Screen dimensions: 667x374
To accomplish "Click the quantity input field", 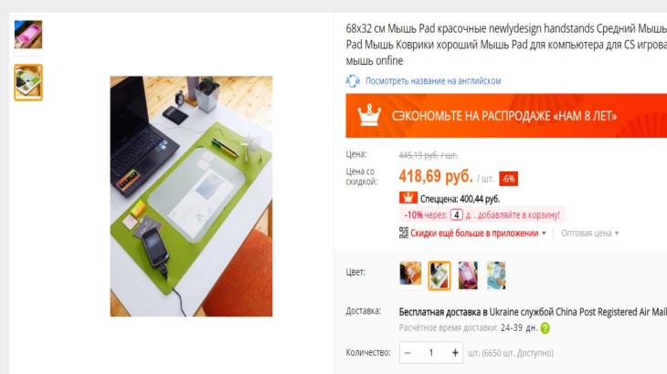I will click(431, 353).
